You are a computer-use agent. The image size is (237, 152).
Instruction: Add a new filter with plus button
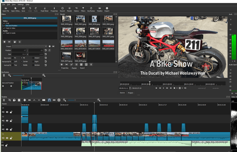(x=4, y=42)
